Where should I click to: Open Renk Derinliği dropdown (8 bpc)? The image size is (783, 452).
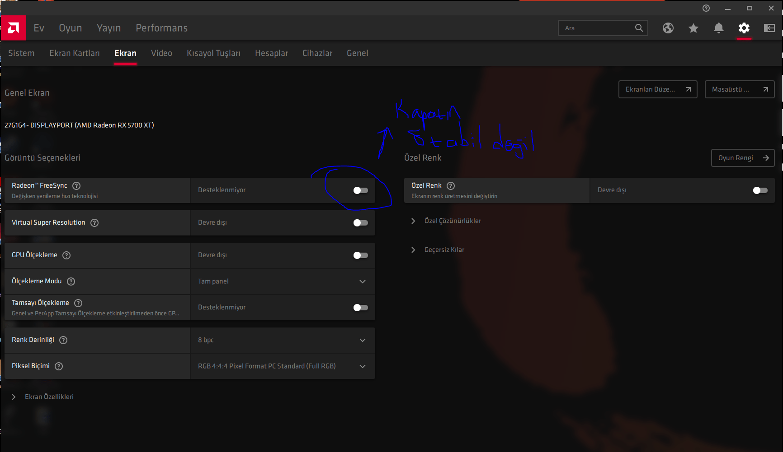click(283, 340)
